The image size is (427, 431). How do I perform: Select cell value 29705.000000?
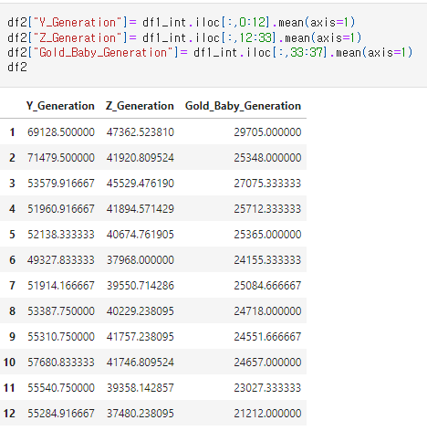coord(267,132)
